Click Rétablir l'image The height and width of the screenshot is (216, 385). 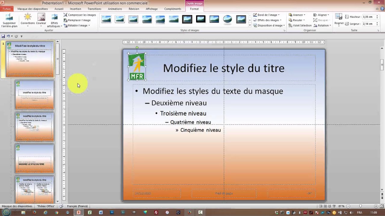click(77, 25)
